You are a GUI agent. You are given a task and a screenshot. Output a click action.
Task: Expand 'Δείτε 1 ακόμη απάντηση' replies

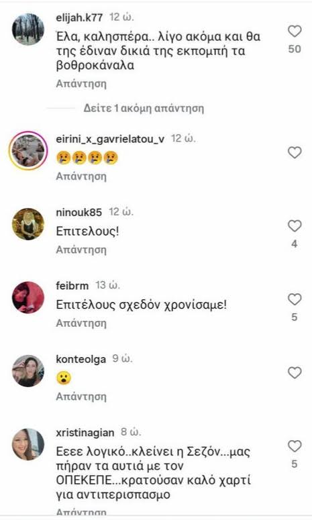pyautogui.click(x=143, y=109)
